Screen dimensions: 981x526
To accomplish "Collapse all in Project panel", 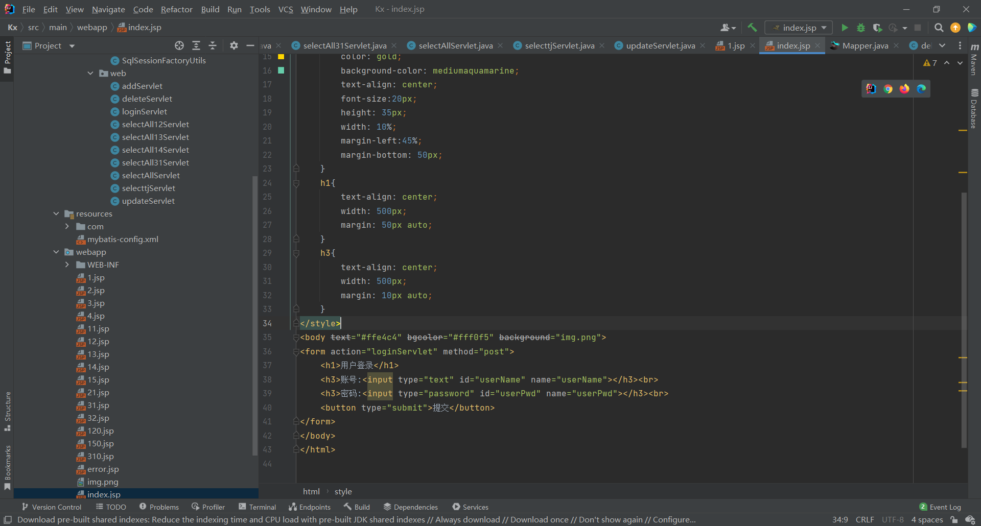I will [x=213, y=45].
